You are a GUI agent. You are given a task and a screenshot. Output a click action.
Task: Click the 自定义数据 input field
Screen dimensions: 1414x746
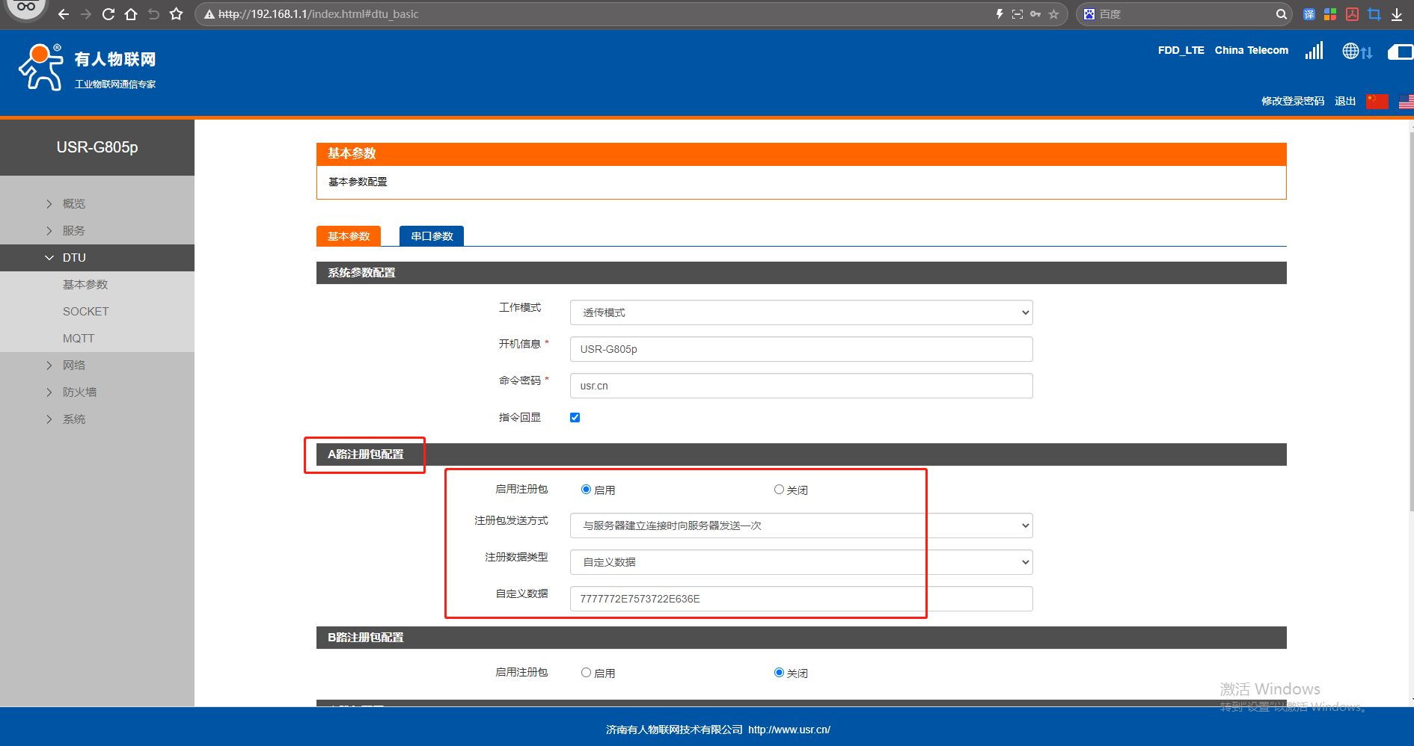point(801,599)
